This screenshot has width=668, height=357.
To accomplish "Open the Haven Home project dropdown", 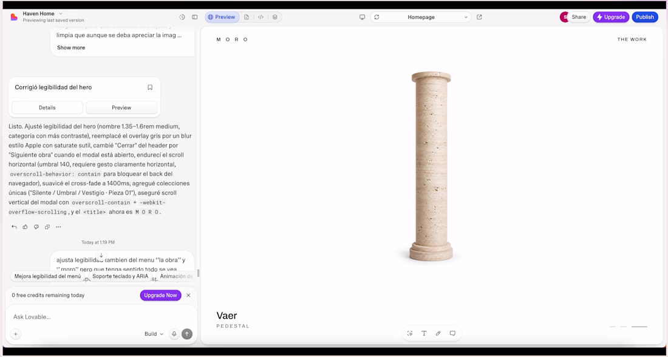I will (43, 13).
